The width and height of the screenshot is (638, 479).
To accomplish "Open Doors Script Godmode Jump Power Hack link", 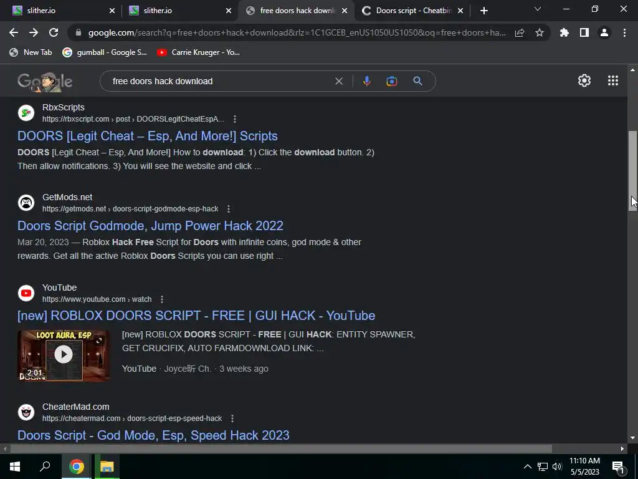I will [x=150, y=226].
